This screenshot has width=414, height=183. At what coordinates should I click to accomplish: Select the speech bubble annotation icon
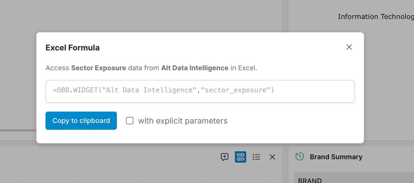(224, 157)
